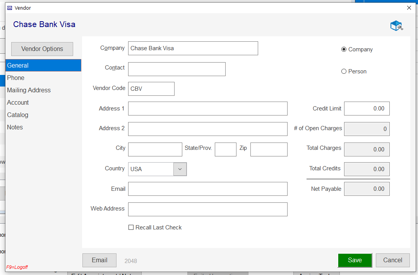418x275 pixels.
Task: Click the Web Address input field
Action: pyautogui.click(x=208, y=209)
